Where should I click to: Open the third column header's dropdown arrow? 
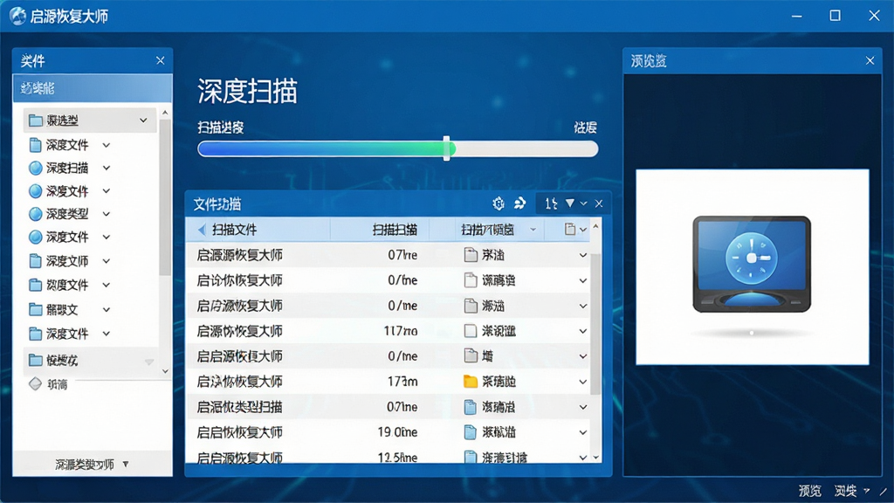click(x=533, y=230)
